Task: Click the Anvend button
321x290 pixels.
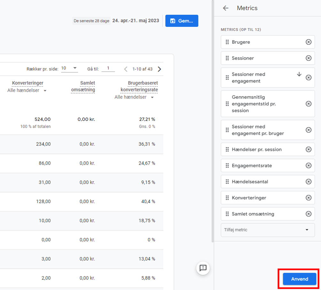Action: 298,279
